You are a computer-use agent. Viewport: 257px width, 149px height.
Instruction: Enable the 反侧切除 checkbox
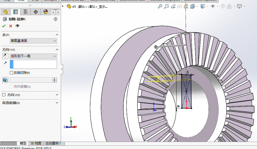[12, 73]
